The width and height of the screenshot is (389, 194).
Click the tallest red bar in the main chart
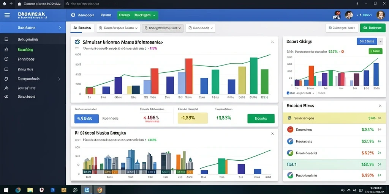(x=188, y=76)
